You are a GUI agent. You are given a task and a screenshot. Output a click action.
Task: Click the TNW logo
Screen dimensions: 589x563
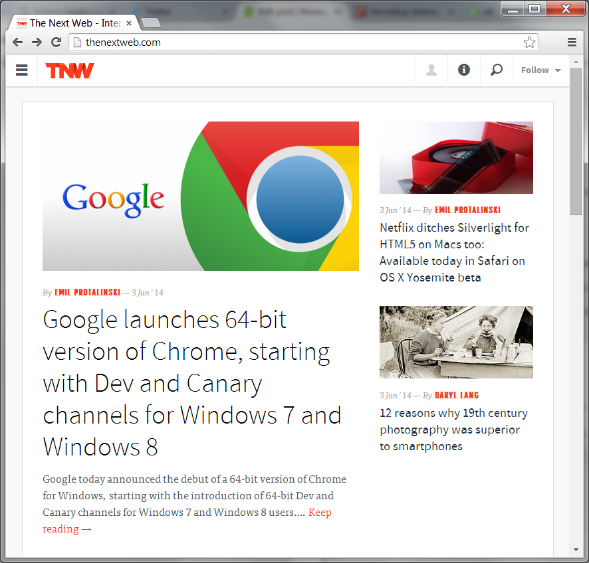(x=70, y=70)
